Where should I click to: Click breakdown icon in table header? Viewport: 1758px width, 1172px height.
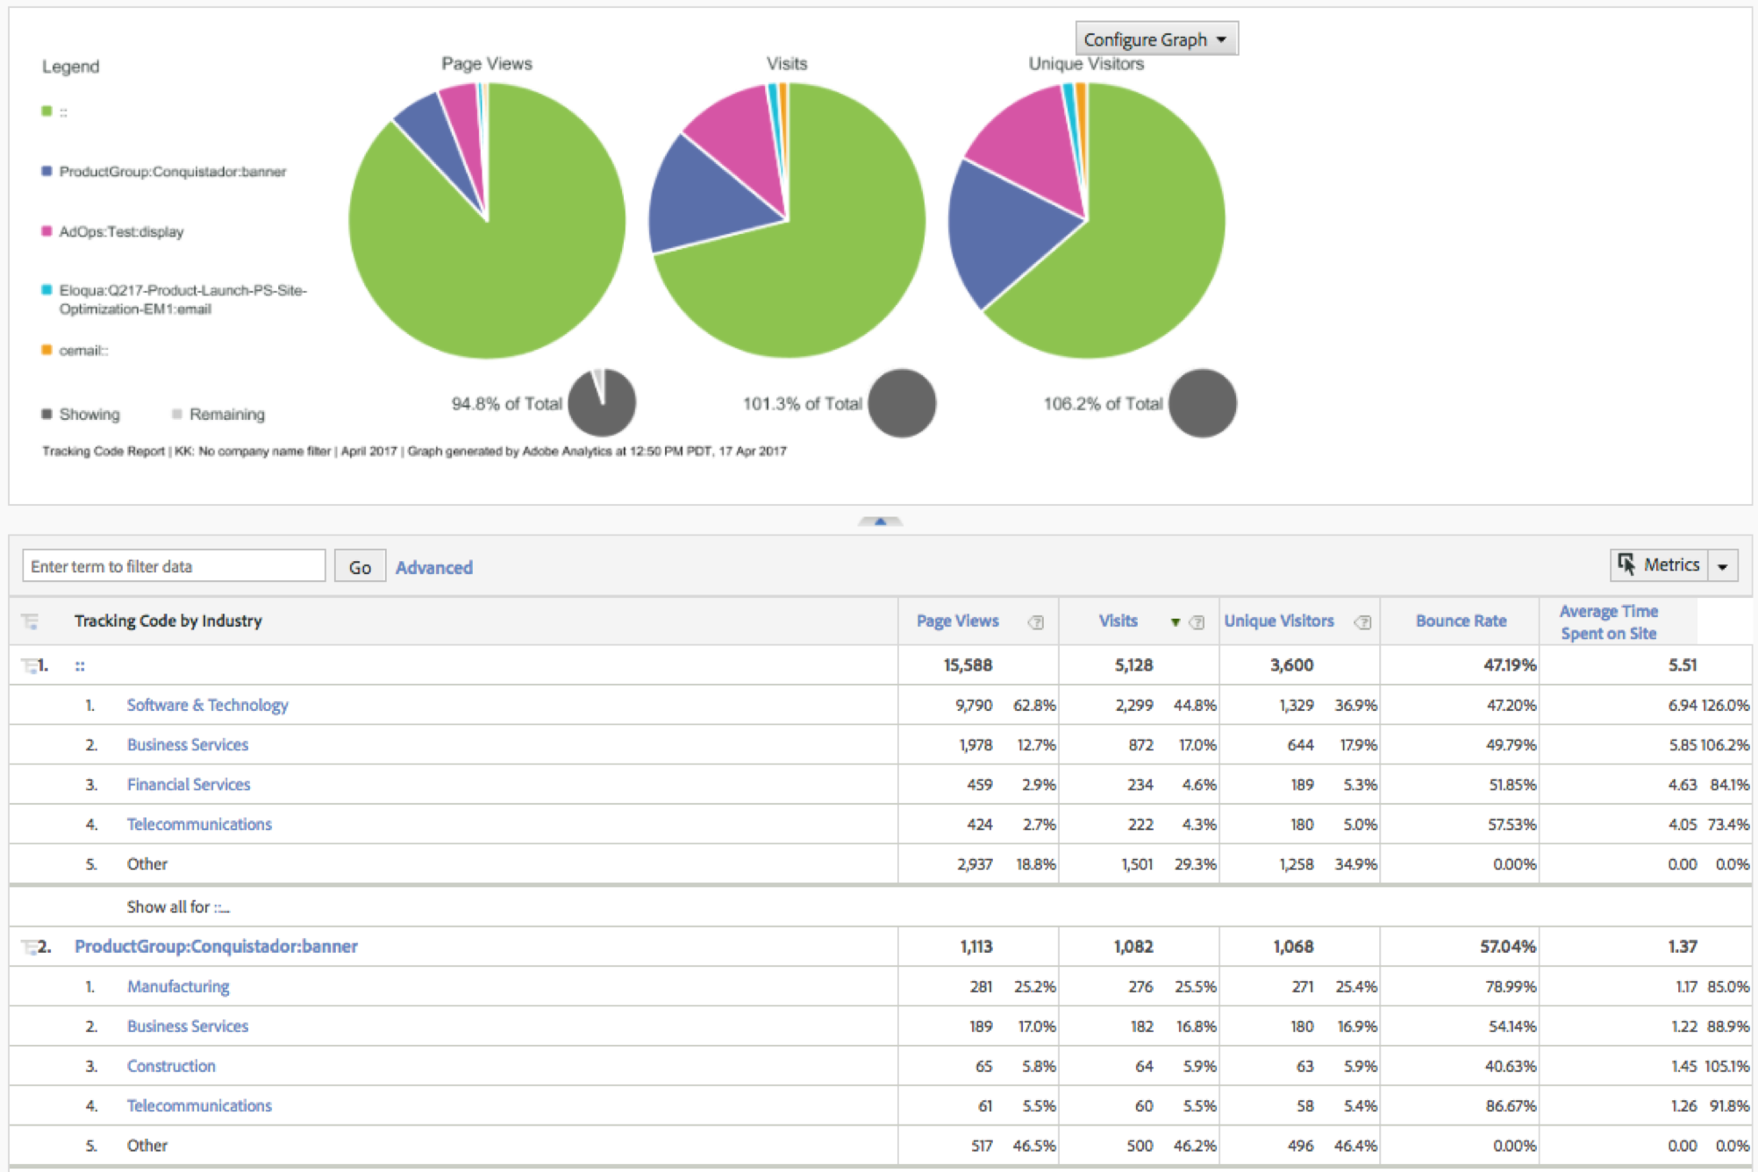pos(31,622)
